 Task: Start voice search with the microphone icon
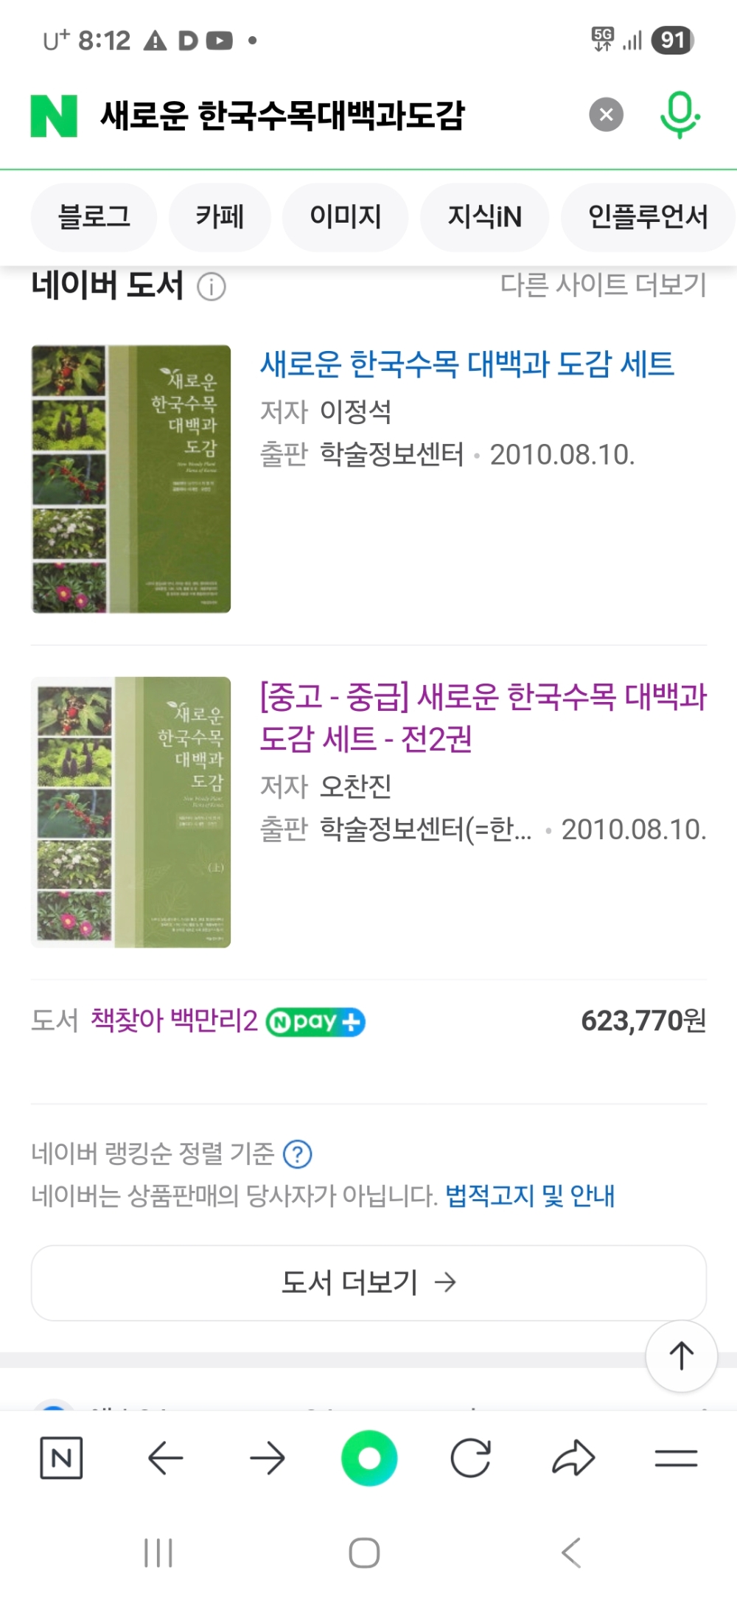pos(679,115)
